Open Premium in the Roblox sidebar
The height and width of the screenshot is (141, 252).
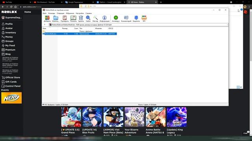[x=9, y=50]
